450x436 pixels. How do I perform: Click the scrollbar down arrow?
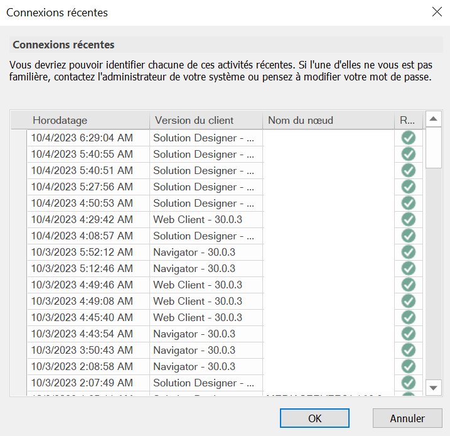(433, 388)
